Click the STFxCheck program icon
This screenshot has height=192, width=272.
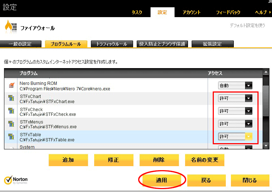(x=11, y=111)
